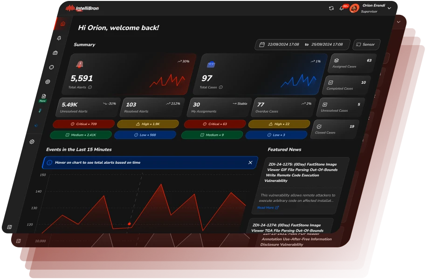Viewport: 426px width, 279px height.
Task: Click the refresh icon in the top bar
Action: pyautogui.click(x=331, y=8)
